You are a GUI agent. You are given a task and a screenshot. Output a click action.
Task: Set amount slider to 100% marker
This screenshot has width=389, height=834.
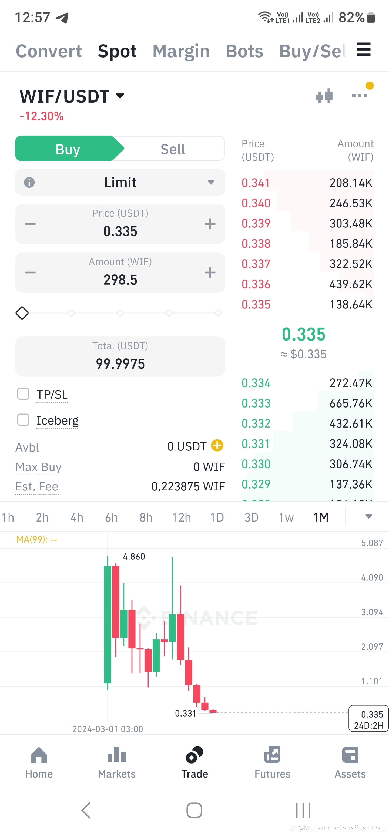[x=218, y=313]
